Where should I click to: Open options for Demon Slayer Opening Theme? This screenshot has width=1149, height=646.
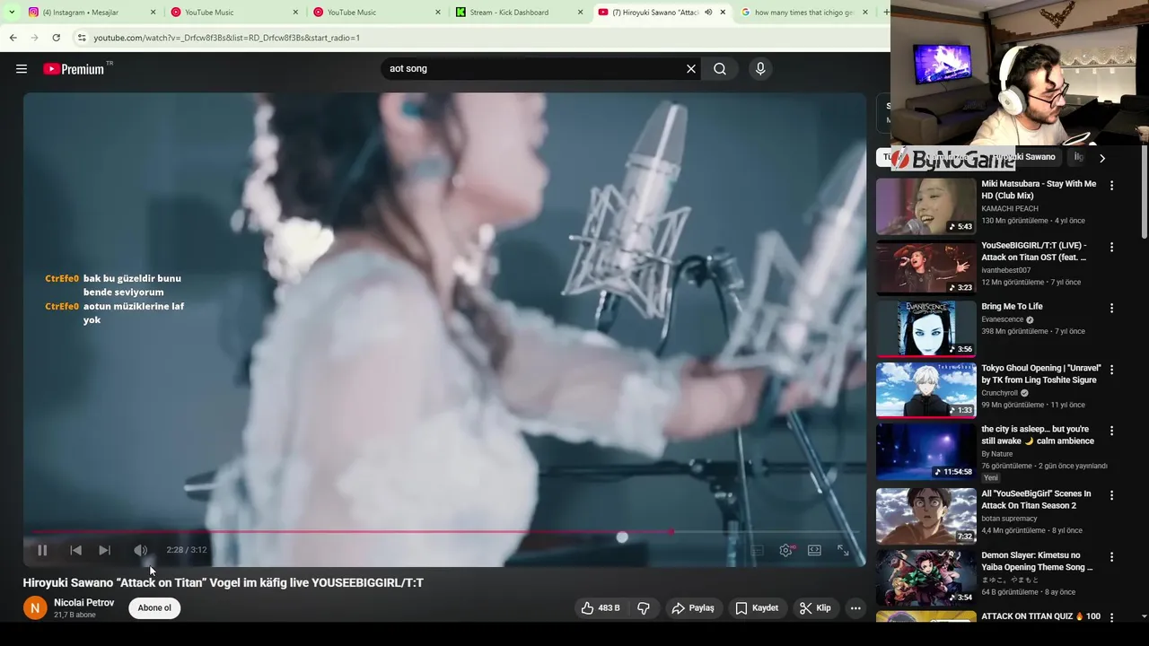point(1111,557)
